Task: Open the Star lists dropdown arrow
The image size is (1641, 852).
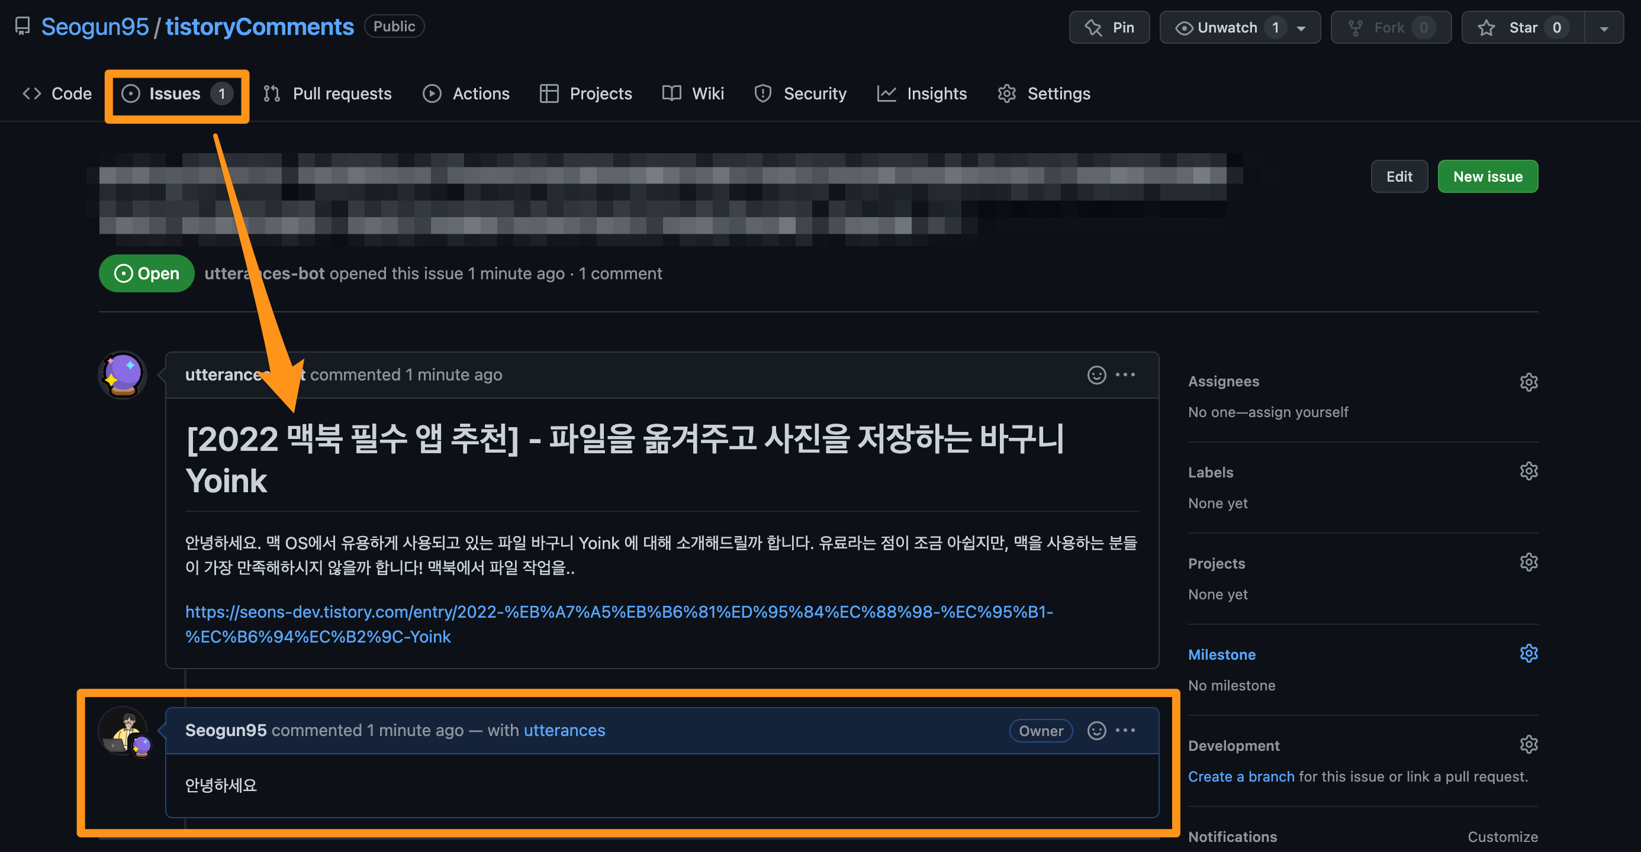Action: click(1604, 28)
